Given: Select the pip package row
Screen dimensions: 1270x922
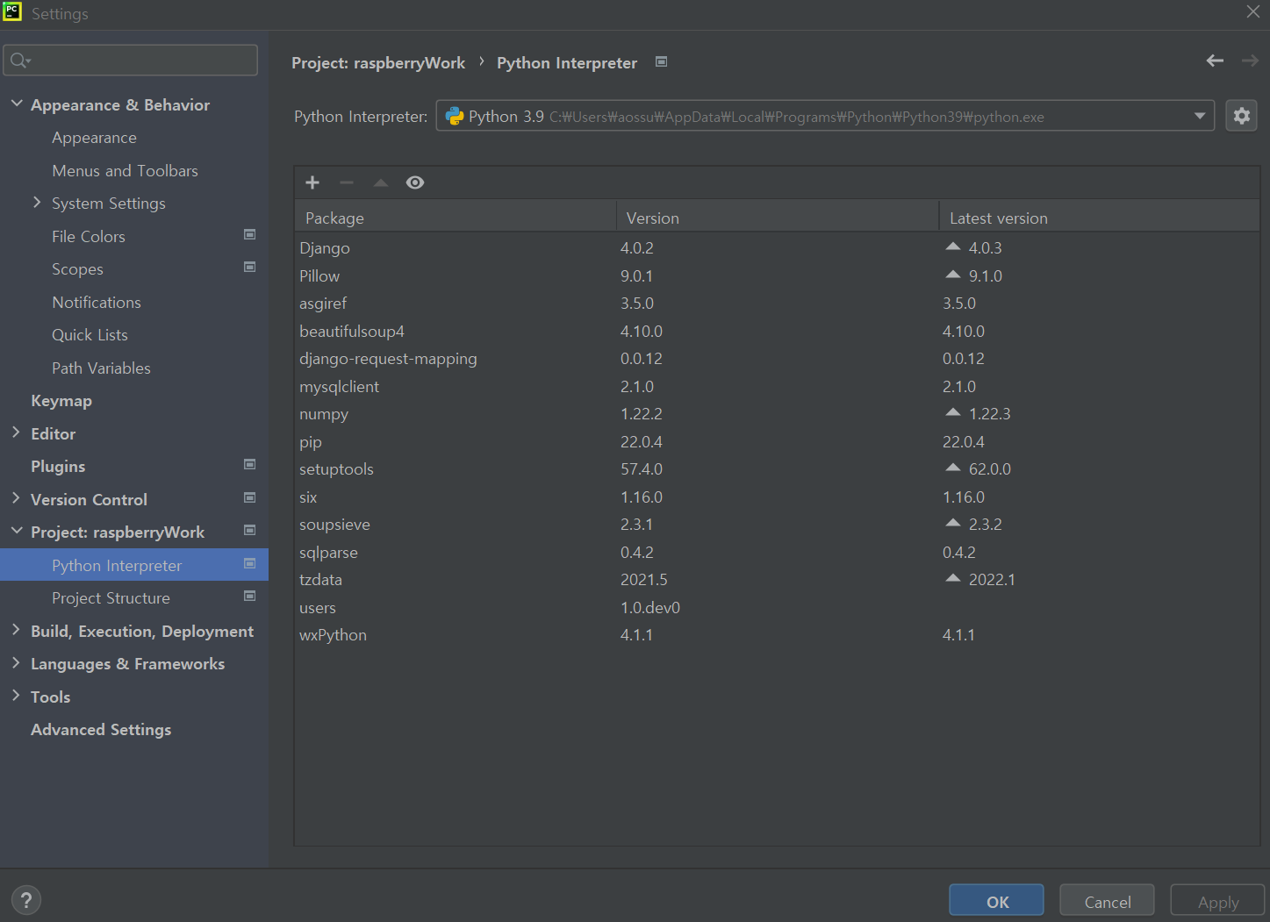Looking at the screenshot, I should pyautogui.click(x=777, y=441).
